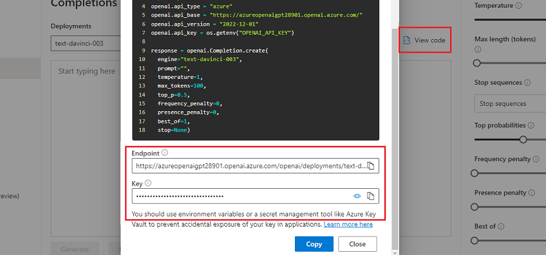546x255 pixels.
Task: Follow the Learn more here link
Action: [x=348, y=224]
